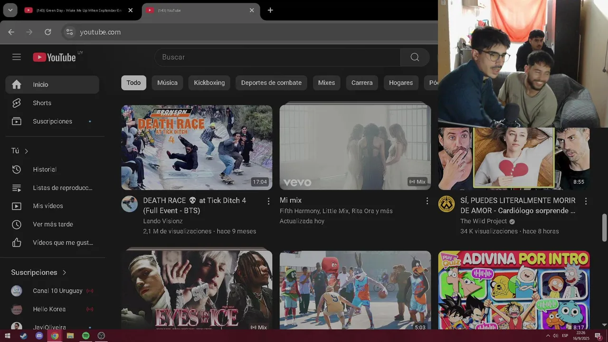Filter by Música chip
608x342 pixels.
(167, 83)
